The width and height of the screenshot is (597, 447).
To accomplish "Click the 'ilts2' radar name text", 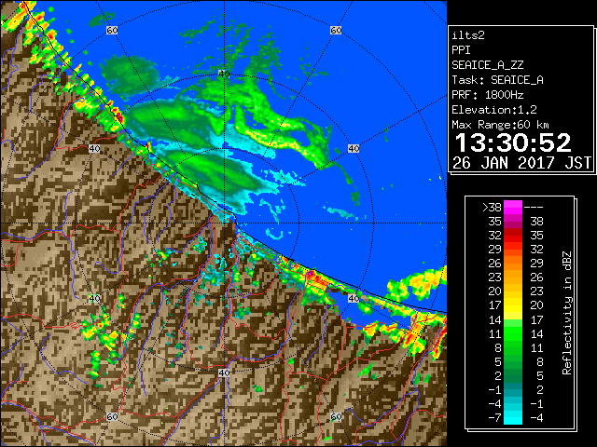I will coord(468,35).
